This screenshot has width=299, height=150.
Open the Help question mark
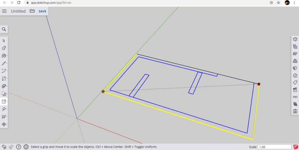pyautogui.click(x=19, y=147)
